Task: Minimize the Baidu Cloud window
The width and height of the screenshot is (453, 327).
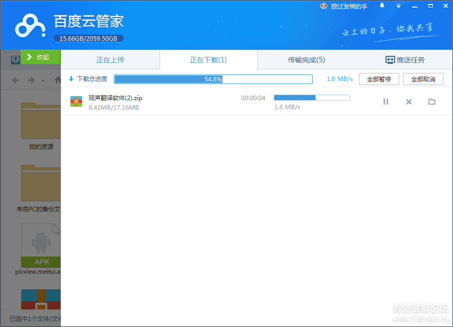Action: [x=415, y=6]
